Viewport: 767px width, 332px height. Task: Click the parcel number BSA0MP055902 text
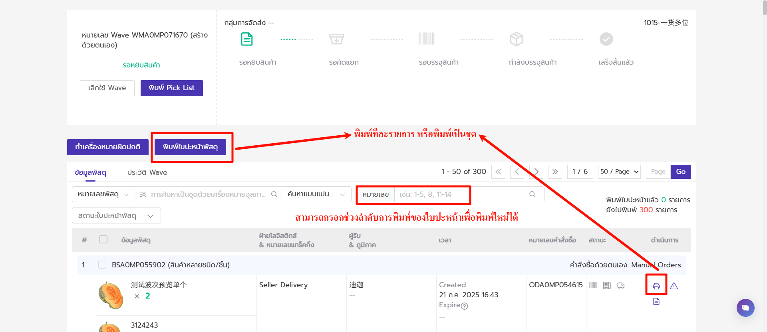pos(139,265)
